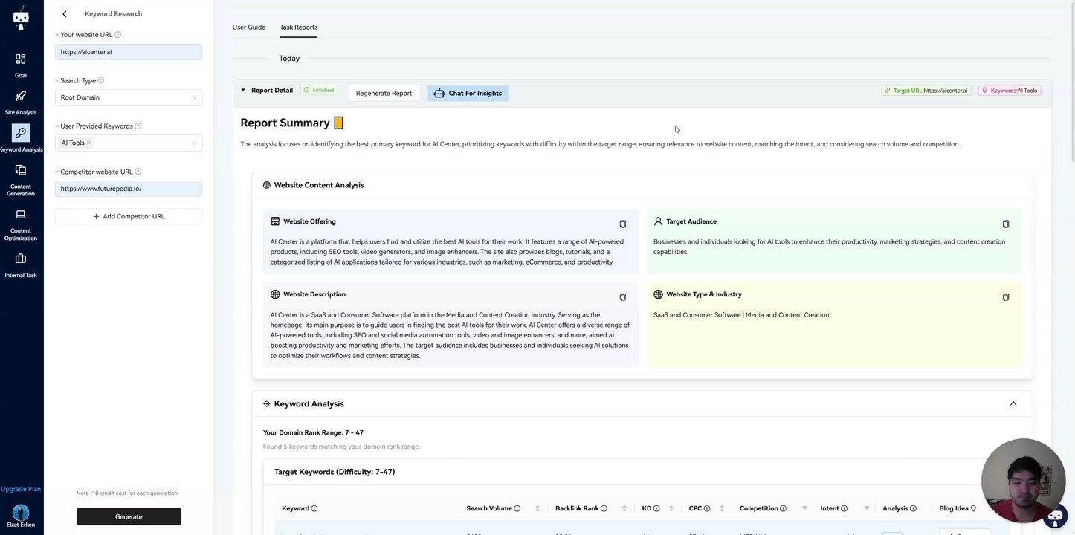The height and width of the screenshot is (535, 1075).
Task: Go to Content Generation in the sidebar
Action: coord(21,180)
